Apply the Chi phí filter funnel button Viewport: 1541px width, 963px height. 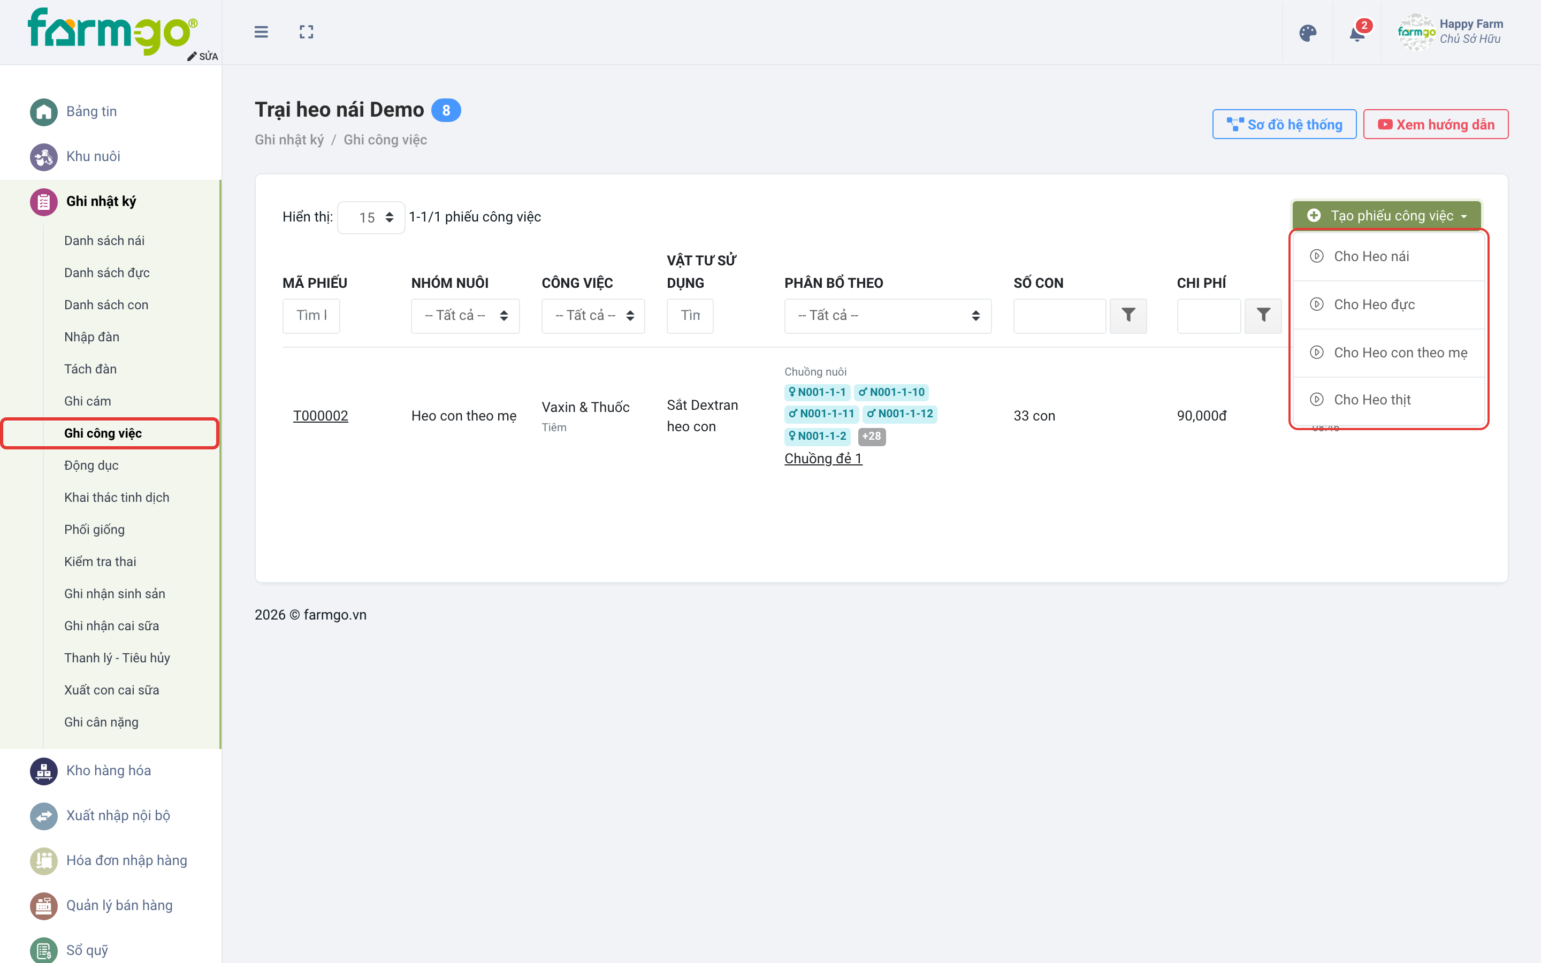point(1263,316)
